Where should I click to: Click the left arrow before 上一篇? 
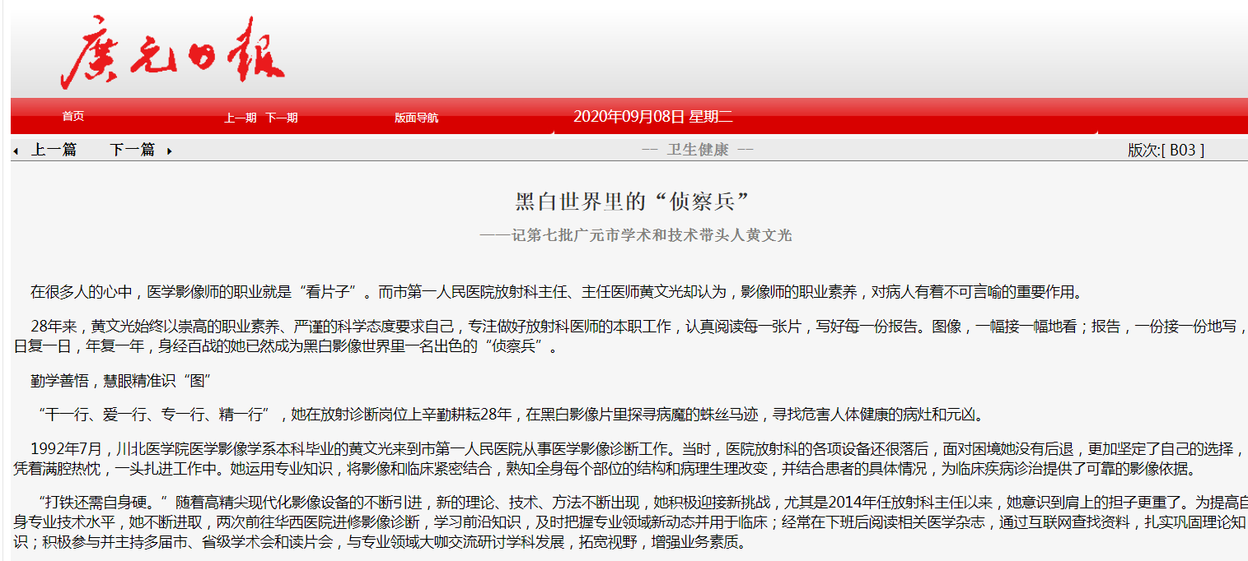(16, 151)
